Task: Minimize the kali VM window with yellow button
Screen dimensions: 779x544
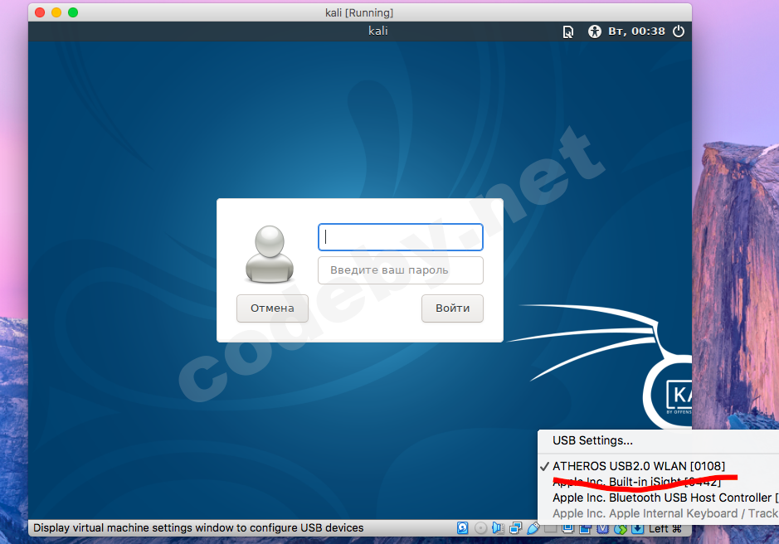Action: pos(56,12)
